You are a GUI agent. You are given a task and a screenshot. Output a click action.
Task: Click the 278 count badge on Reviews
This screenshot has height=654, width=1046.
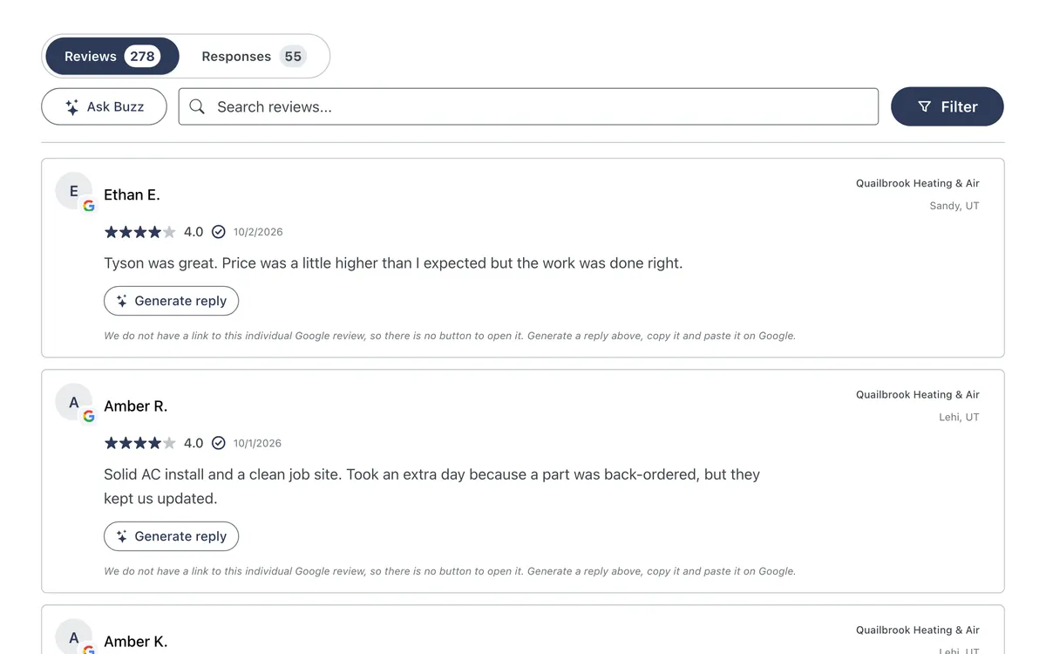(143, 56)
